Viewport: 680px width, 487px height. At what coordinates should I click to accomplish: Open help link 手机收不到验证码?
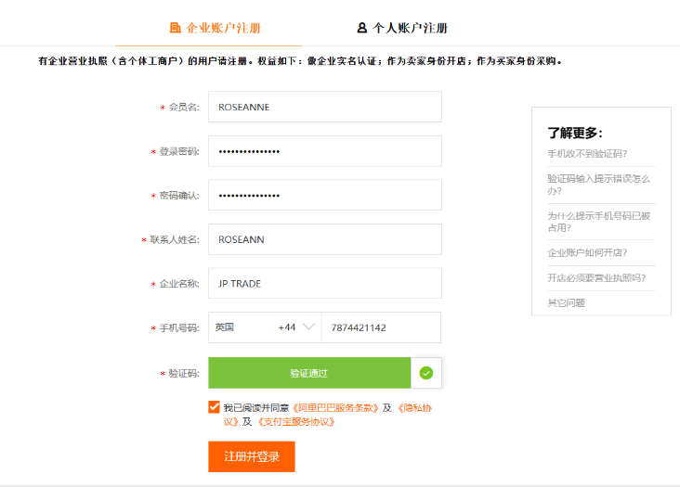587,154
